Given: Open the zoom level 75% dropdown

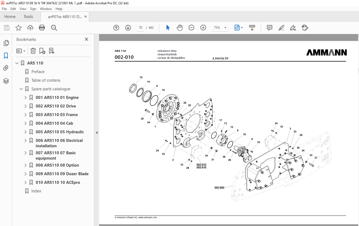Looking at the screenshot, I should pos(225,28).
